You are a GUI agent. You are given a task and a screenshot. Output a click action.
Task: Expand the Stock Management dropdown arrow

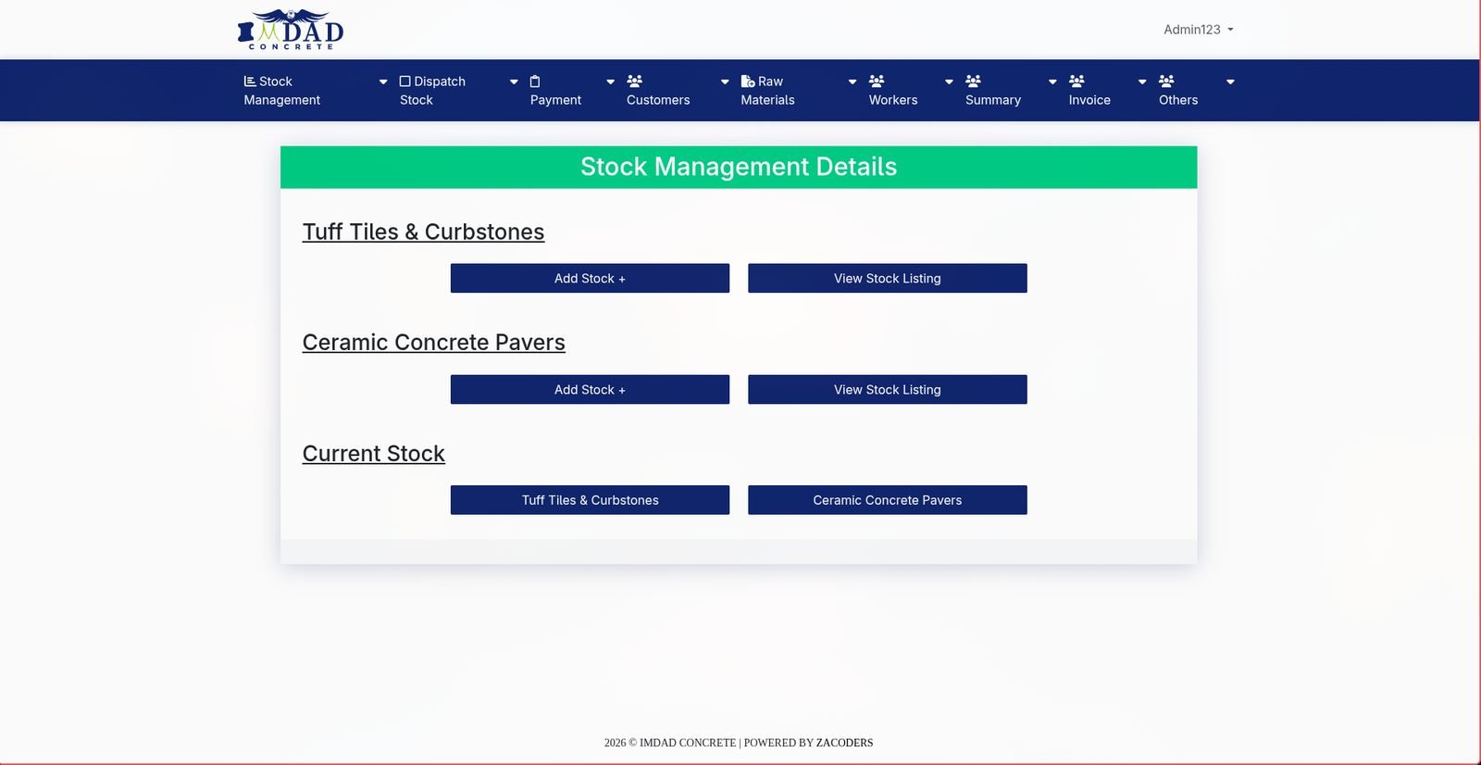(383, 82)
